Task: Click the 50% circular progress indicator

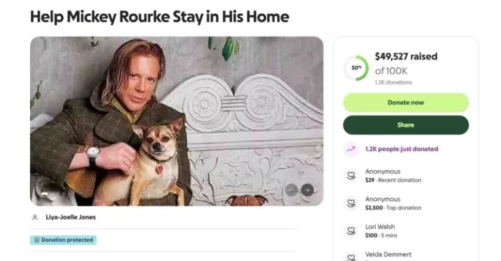Action: [356, 68]
